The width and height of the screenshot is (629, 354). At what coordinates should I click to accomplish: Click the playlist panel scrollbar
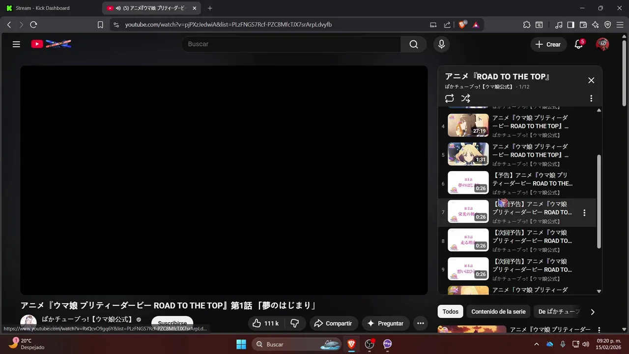tap(599, 202)
